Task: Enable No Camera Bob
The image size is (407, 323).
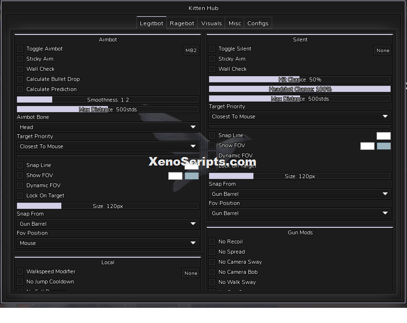Action: [212, 272]
